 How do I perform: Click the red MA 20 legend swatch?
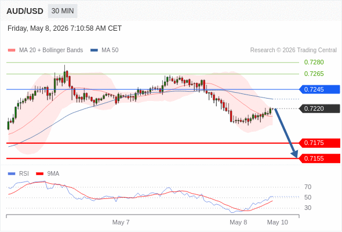[x=12, y=50]
